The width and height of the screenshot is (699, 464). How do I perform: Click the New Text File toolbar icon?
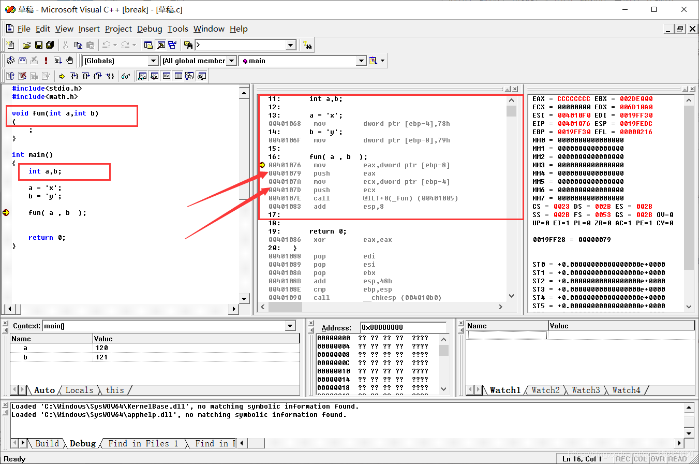click(x=10, y=45)
